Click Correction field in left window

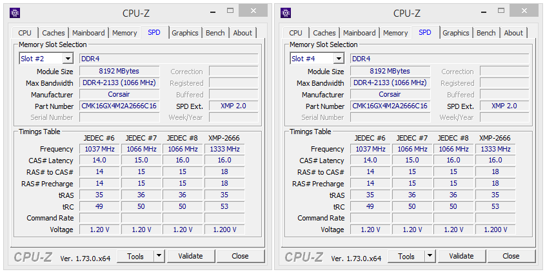click(233, 71)
